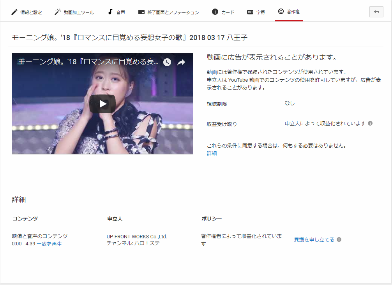
Task: Click the CC icon for 字幕
Action: pyautogui.click(x=250, y=12)
